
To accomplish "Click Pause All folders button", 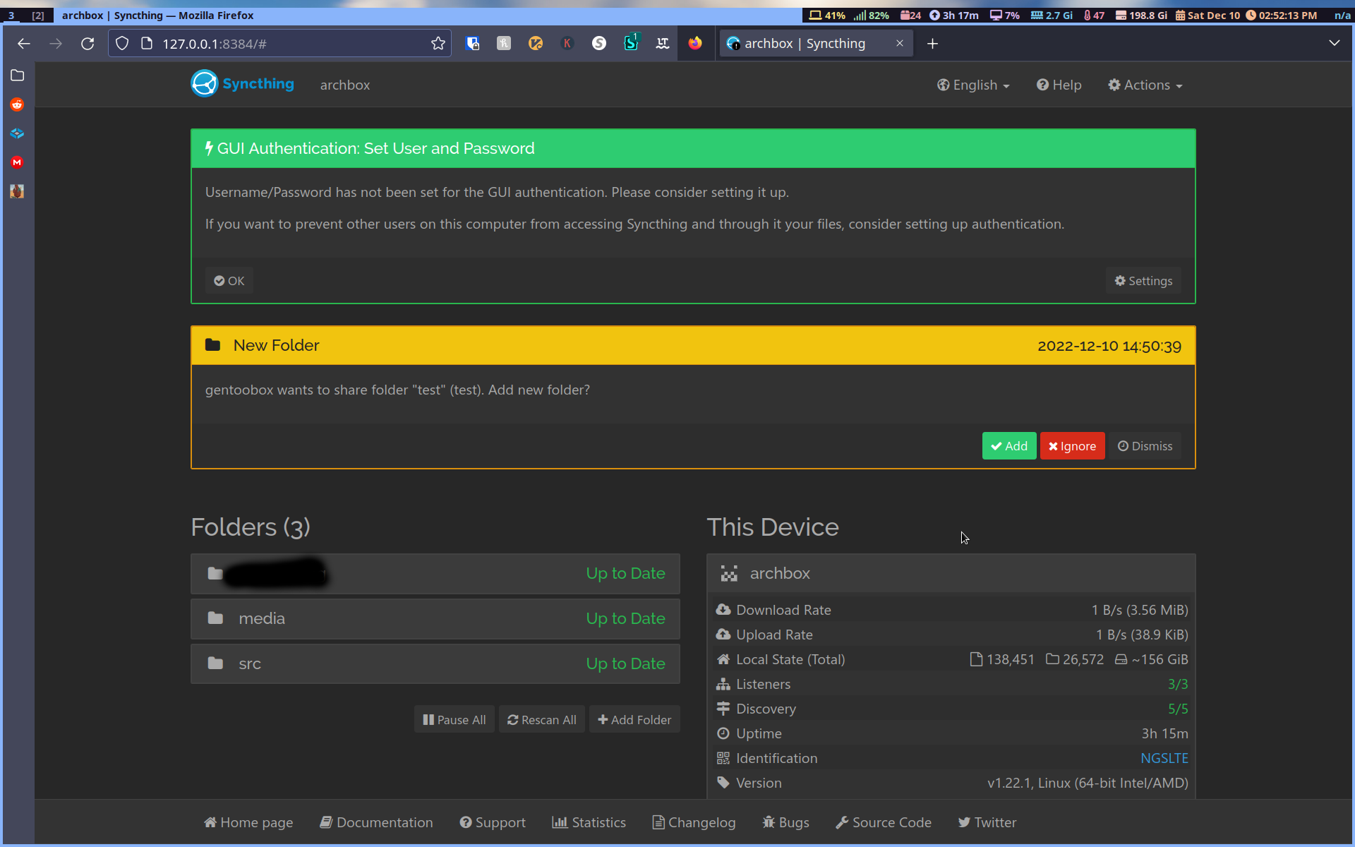I will coord(454,720).
